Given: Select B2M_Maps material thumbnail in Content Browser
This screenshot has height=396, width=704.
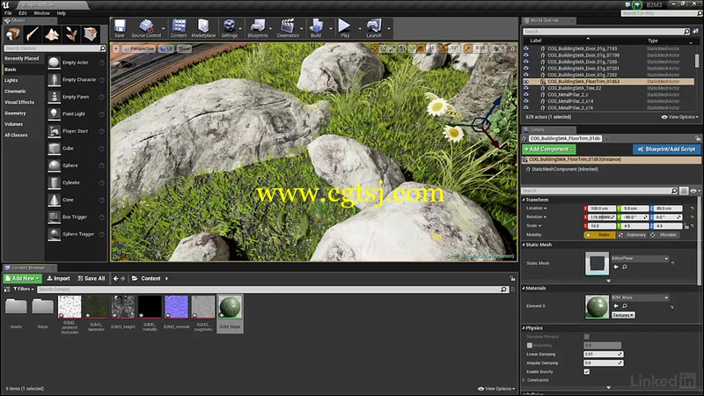Looking at the screenshot, I should tap(230, 306).
